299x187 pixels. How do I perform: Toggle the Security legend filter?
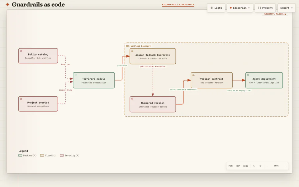point(69,156)
